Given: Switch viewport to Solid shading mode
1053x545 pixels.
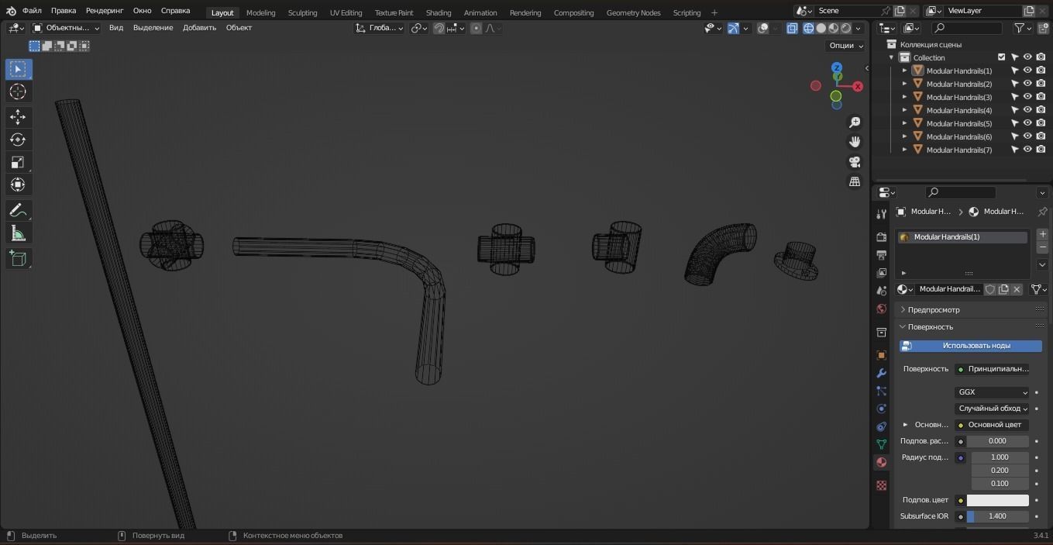Looking at the screenshot, I should click(820, 28).
